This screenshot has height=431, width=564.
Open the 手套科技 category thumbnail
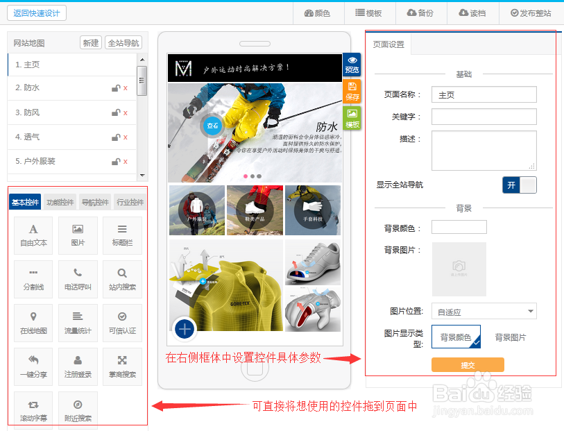click(313, 210)
